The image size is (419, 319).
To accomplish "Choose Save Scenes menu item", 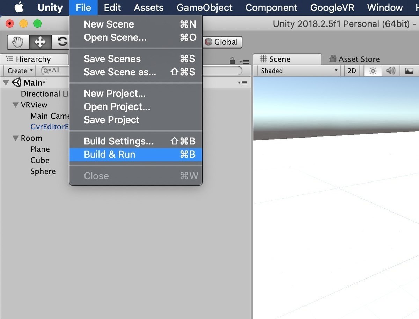I will [136, 59].
